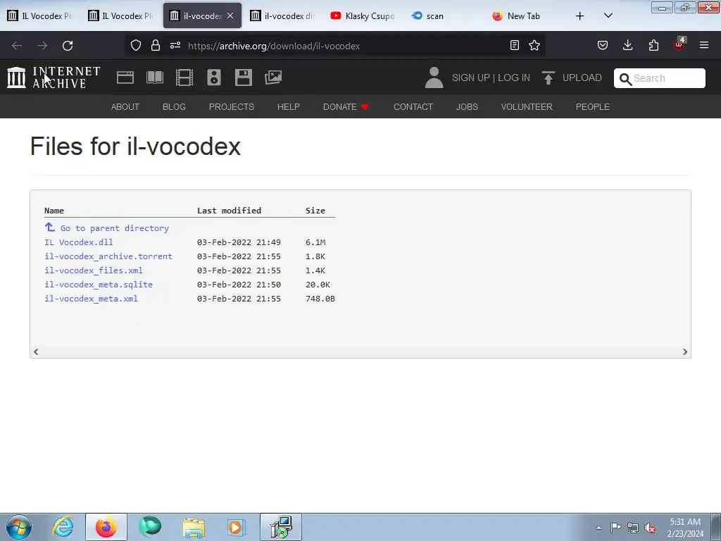Open CONTACT menu item
Screen dimensions: 721x541
pyautogui.click(x=413, y=107)
